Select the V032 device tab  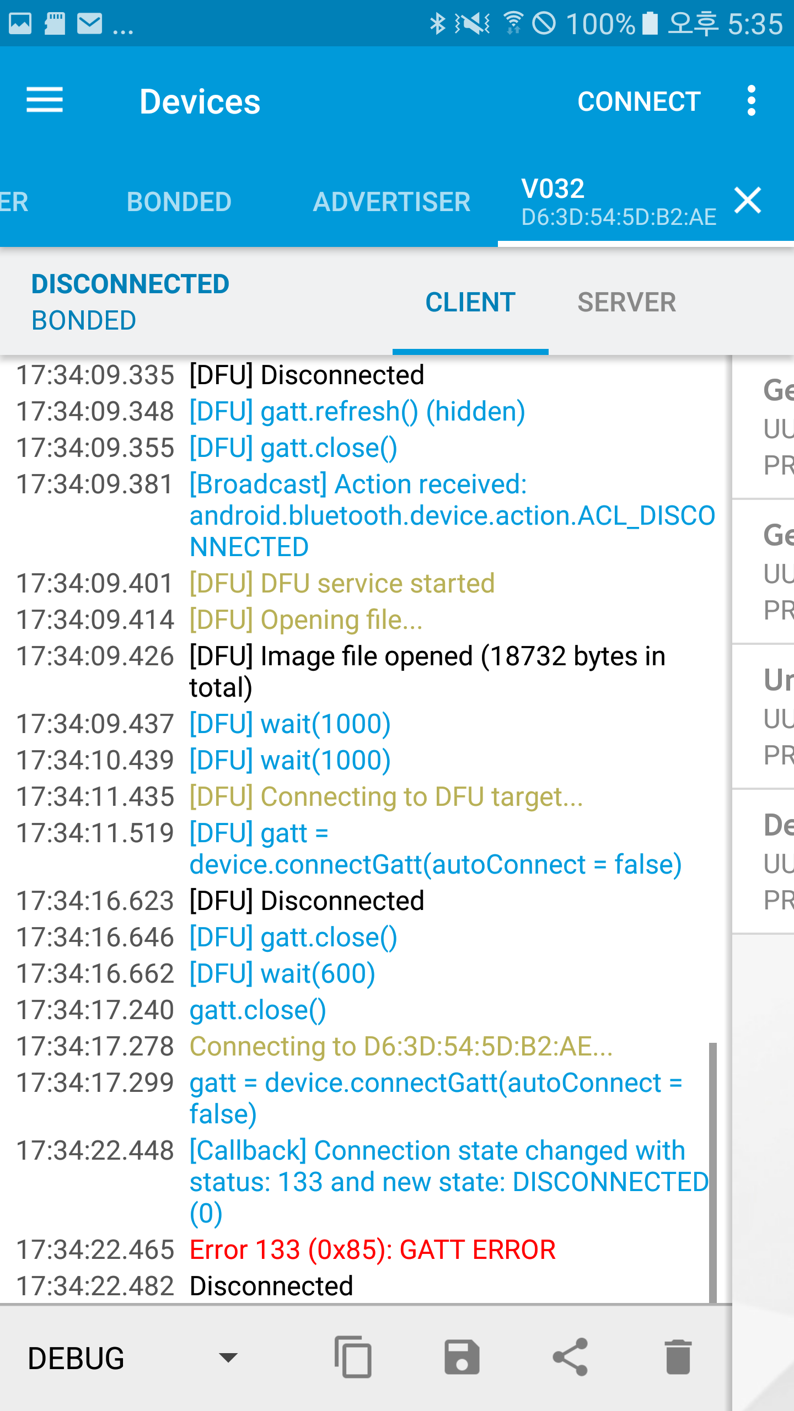click(619, 202)
